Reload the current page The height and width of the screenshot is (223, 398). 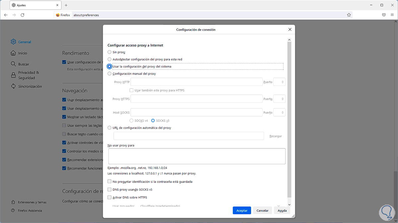(x=23, y=15)
